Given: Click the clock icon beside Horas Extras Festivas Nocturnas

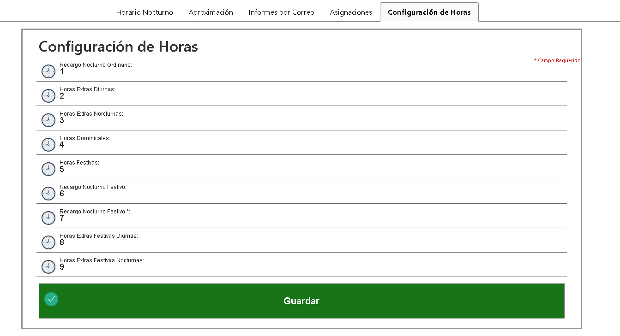Looking at the screenshot, I should click(48, 267).
